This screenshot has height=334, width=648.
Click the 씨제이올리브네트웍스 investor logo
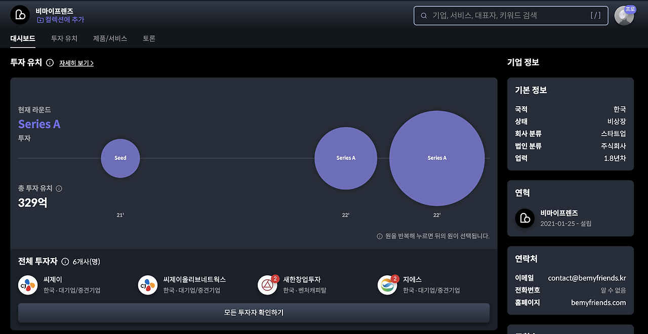[x=148, y=285]
